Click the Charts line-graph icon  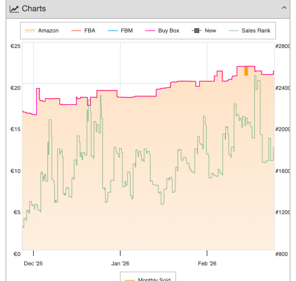tap(14, 9)
